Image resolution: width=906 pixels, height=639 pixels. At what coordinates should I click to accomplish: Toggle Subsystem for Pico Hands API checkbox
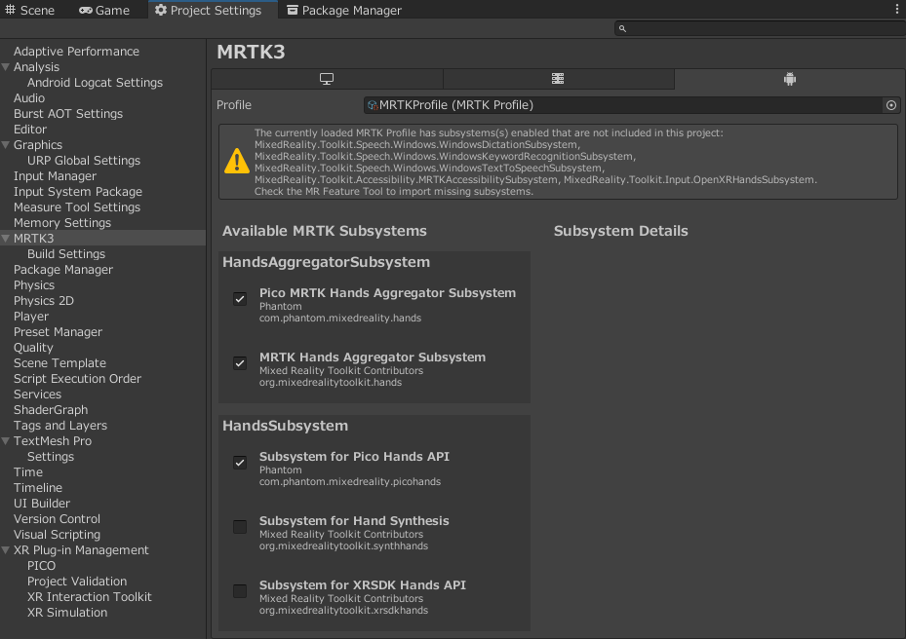[x=240, y=463]
